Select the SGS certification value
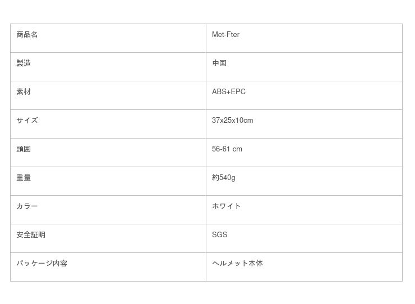415x304 pixels. (219, 235)
